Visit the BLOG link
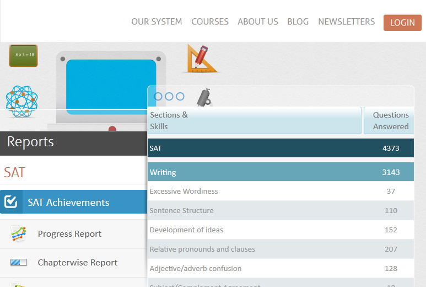This screenshot has height=287, width=426. point(298,22)
